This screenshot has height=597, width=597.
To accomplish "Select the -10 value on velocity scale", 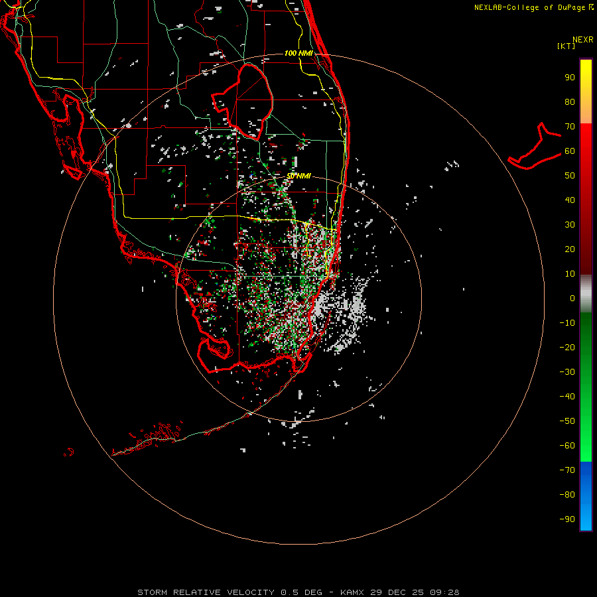I will pos(567,323).
